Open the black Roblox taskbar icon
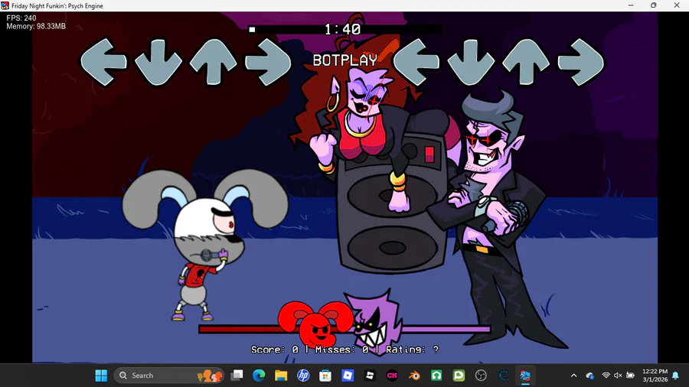689x387 pixels. (x=370, y=376)
